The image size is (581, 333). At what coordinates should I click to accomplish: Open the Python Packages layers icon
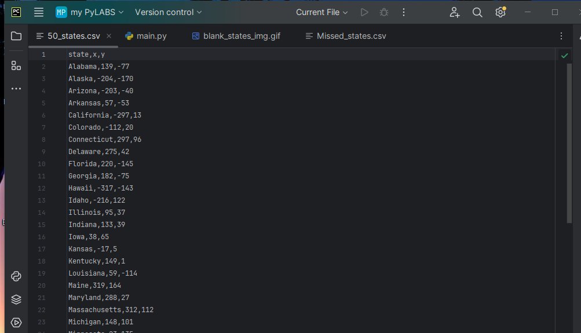tap(16, 299)
